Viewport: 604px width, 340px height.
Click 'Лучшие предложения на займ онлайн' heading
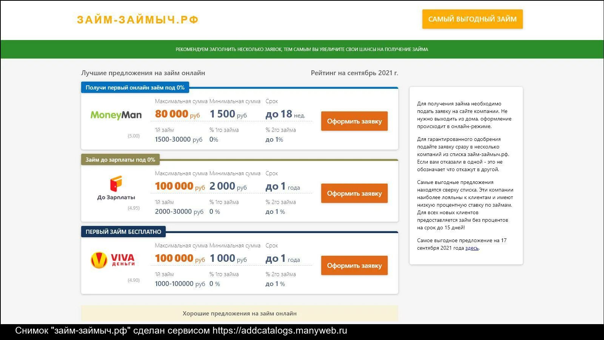click(143, 73)
